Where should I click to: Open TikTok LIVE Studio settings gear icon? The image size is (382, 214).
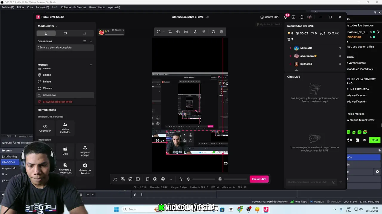click(x=301, y=17)
